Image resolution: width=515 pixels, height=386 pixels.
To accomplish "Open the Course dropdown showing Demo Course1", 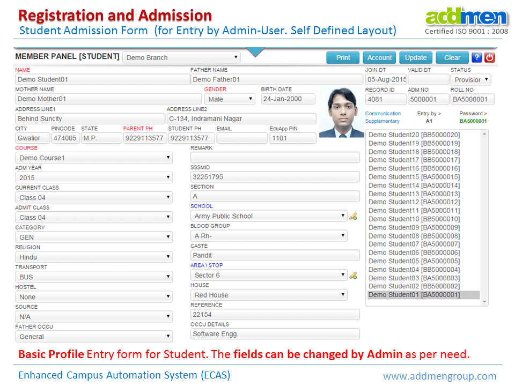I will click(94, 158).
